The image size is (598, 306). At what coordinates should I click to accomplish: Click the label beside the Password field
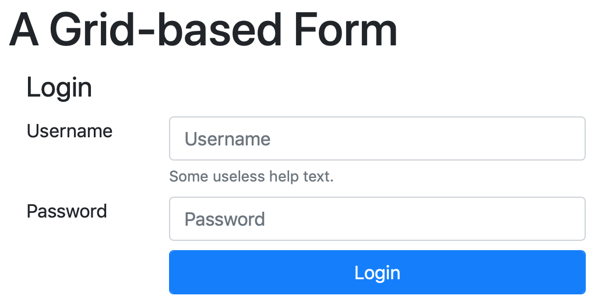[67, 211]
